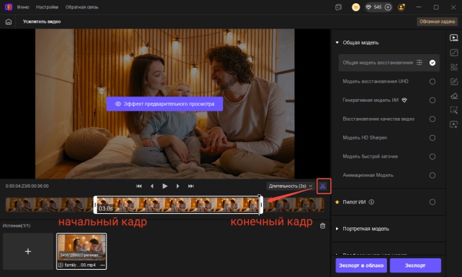This screenshot has width=462, height=277.
Task: Expand the Портретная модель section
Action: tap(337, 229)
